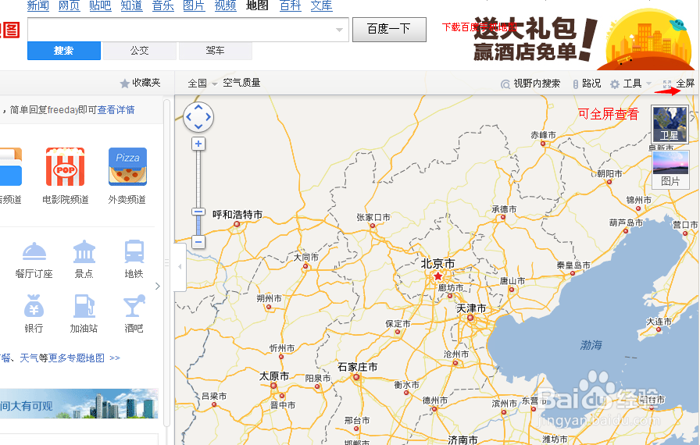Screen dimensions: 700x445
Task: Select the 公交 transit tab
Action: click(140, 51)
